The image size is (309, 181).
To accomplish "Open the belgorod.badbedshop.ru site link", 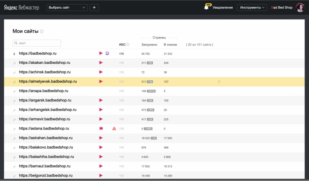I will coord(46,176).
